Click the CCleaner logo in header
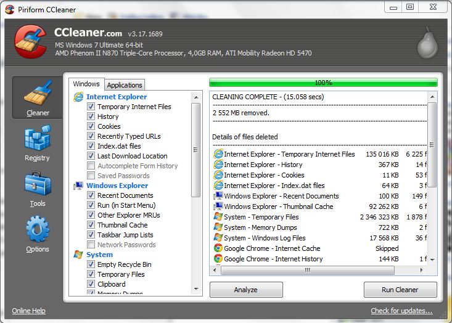Screen dimensions: 452x323 point(31,41)
